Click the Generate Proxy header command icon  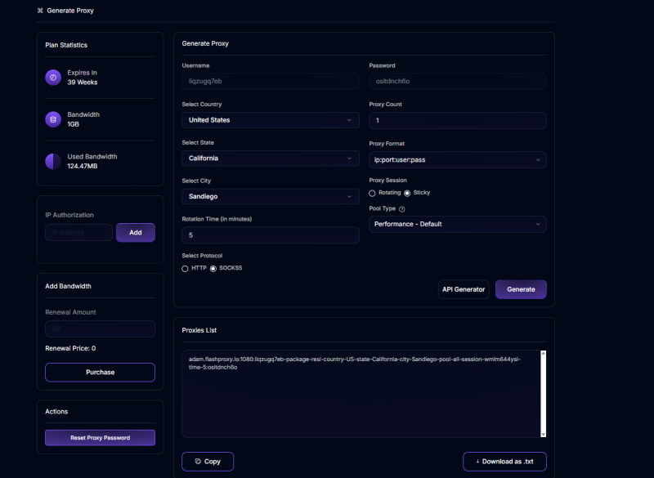click(40, 11)
